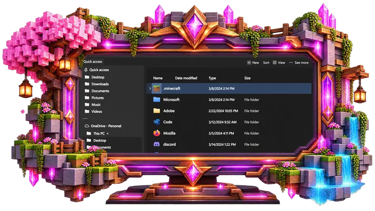Screen dimensions: 375x211
Task: Click the Firefox icon beside Mozilla
Action: coord(157,133)
